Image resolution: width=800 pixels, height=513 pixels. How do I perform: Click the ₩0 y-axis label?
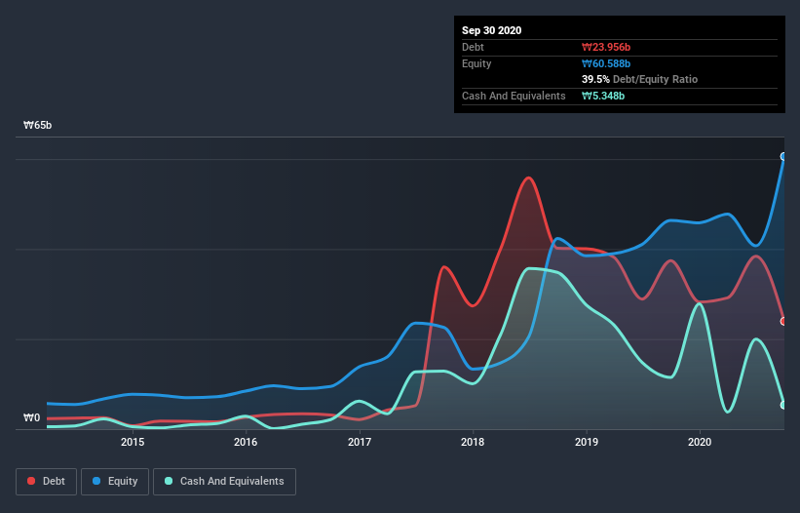(31, 417)
